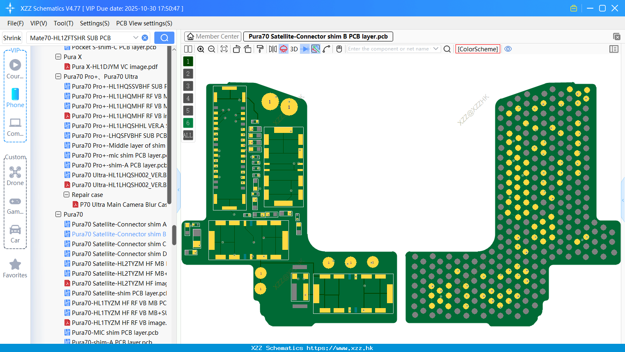
Task: Open the VIP(V) menu
Action: 39,23
